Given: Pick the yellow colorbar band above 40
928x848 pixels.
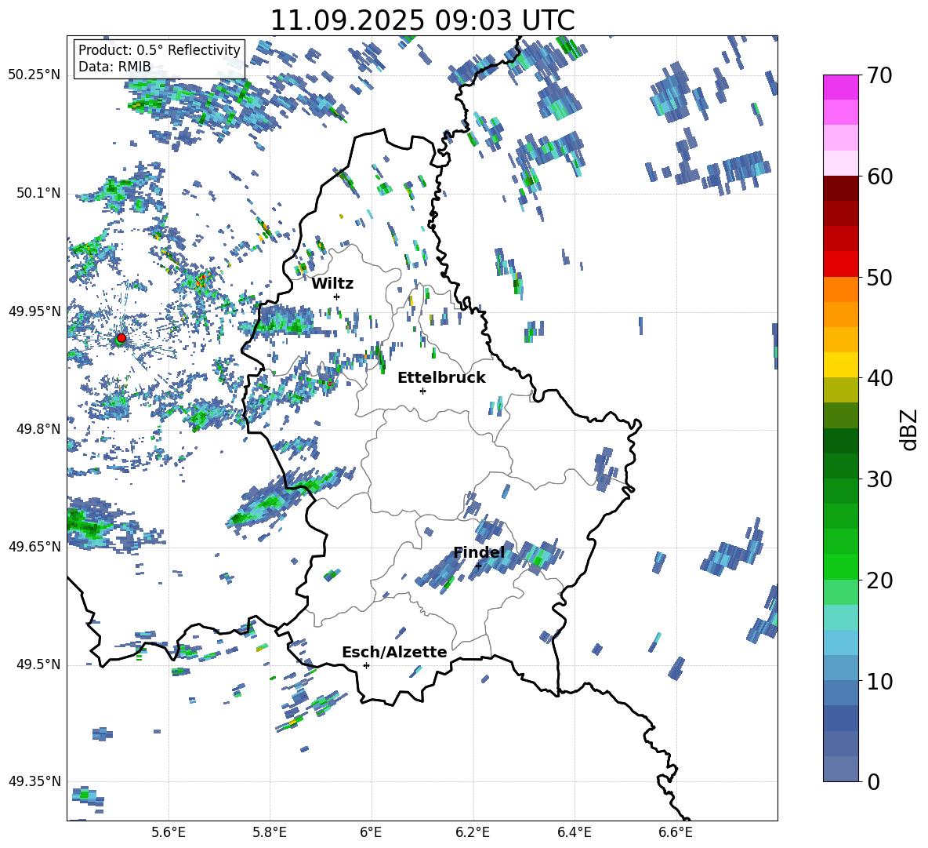Looking at the screenshot, I should (x=840, y=365).
